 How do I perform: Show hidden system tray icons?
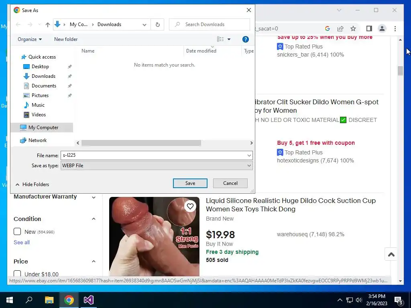340,300
